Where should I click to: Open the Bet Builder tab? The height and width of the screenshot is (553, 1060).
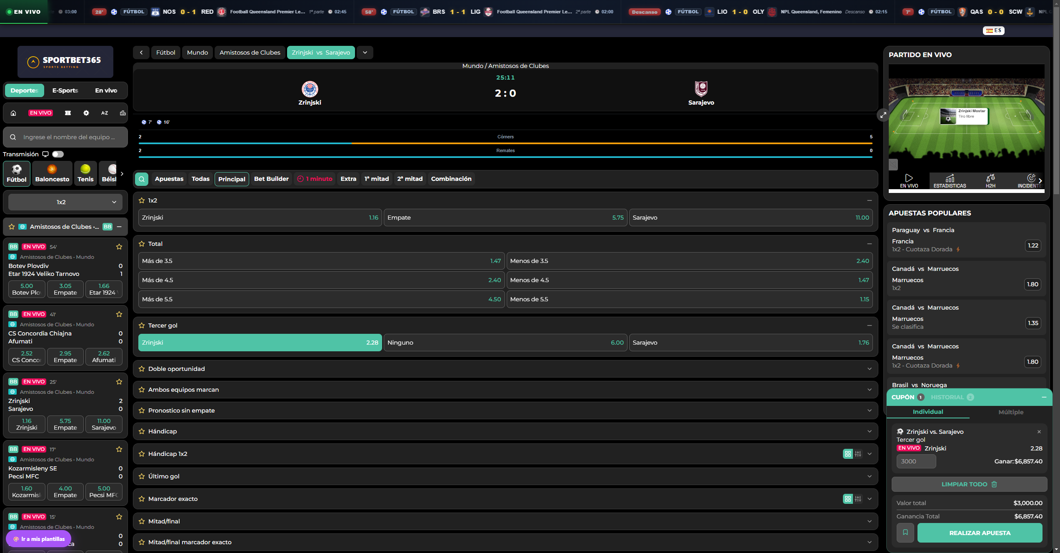coord(271,179)
